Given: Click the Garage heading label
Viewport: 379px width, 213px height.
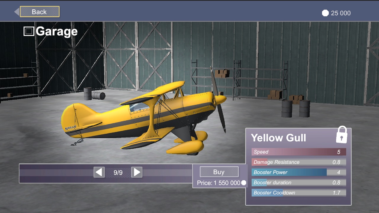Looking at the screenshot, I should tap(56, 31).
